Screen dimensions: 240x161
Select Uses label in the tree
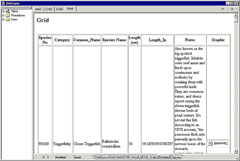coord(14,19)
